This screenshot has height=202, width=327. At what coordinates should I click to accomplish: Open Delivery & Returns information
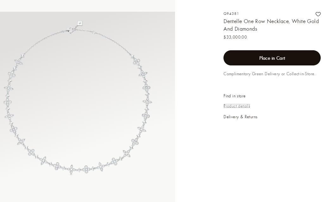[241, 117]
